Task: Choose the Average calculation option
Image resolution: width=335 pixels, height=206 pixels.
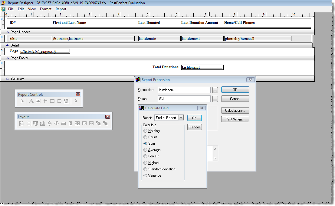Action: click(145, 150)
